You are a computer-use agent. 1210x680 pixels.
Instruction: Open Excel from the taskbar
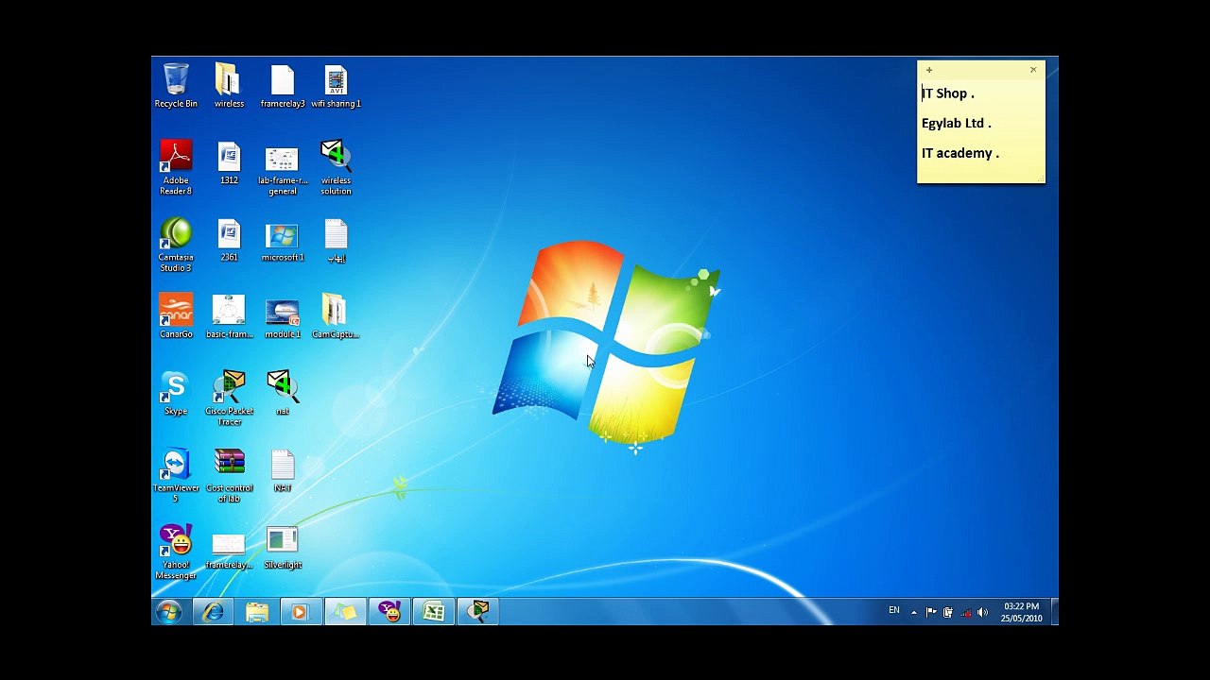tap(434, 612)
